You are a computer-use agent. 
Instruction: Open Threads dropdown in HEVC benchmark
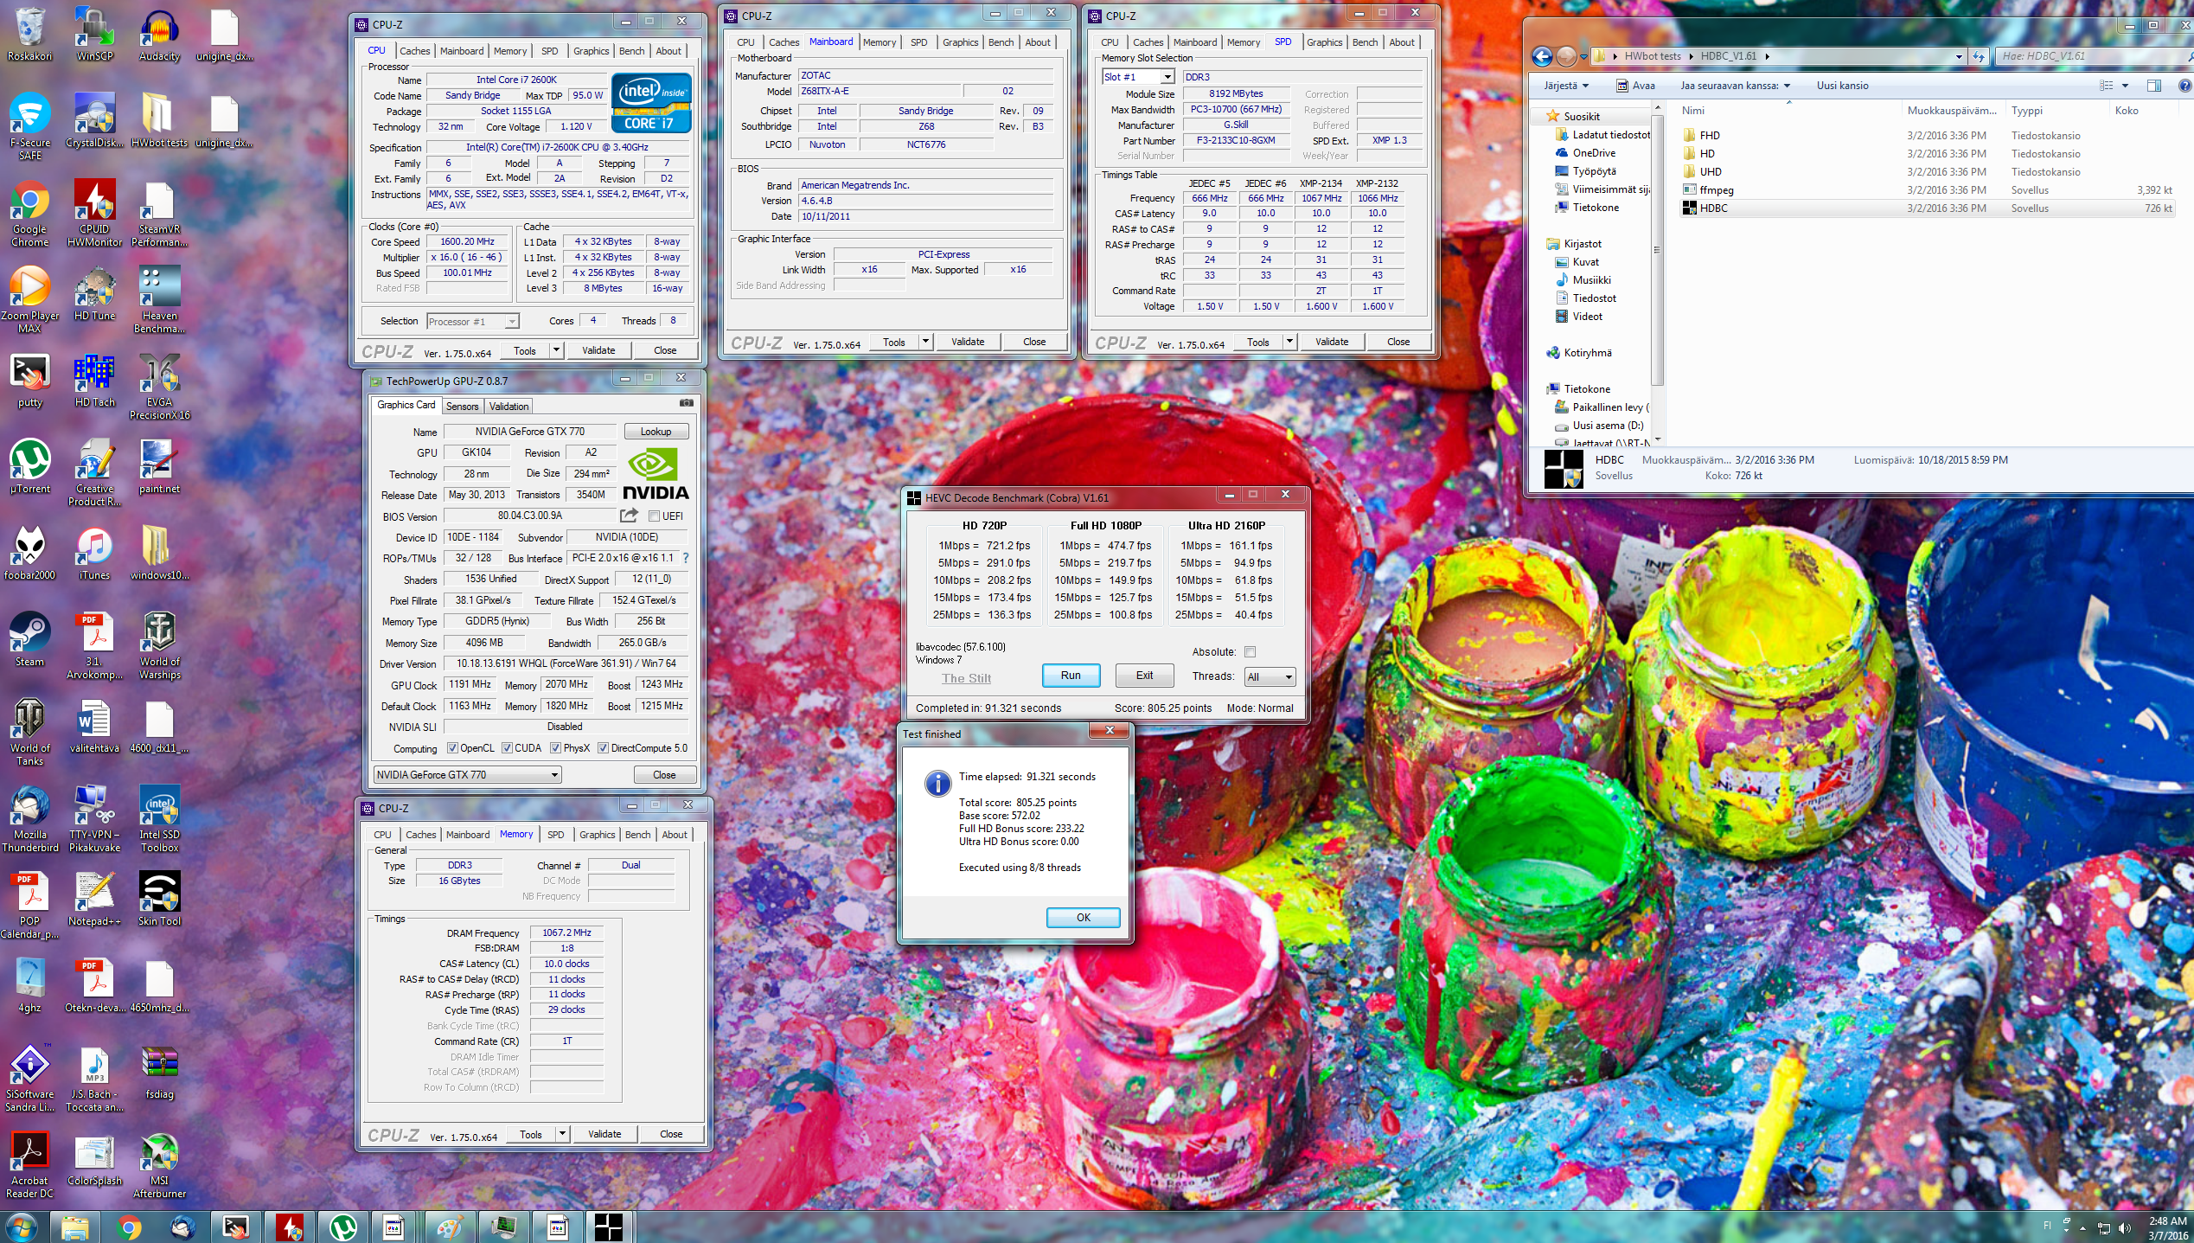(1270, 677)
